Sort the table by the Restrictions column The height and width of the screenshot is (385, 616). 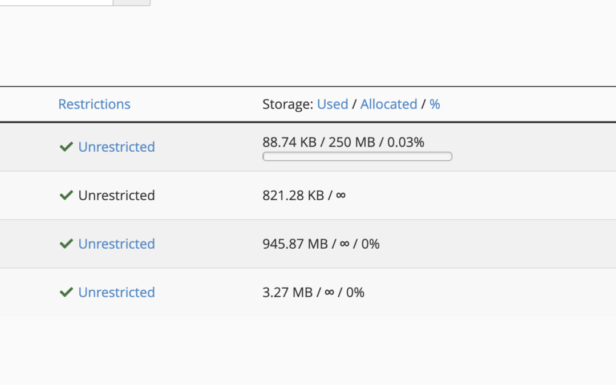94,104
